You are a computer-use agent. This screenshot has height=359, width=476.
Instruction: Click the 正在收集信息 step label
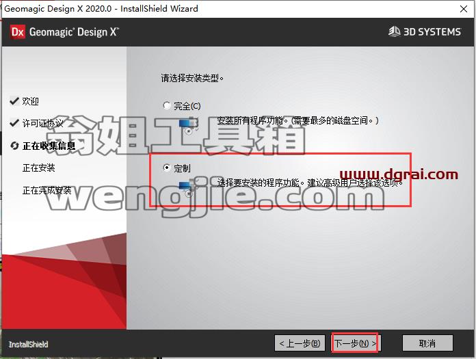49,146
